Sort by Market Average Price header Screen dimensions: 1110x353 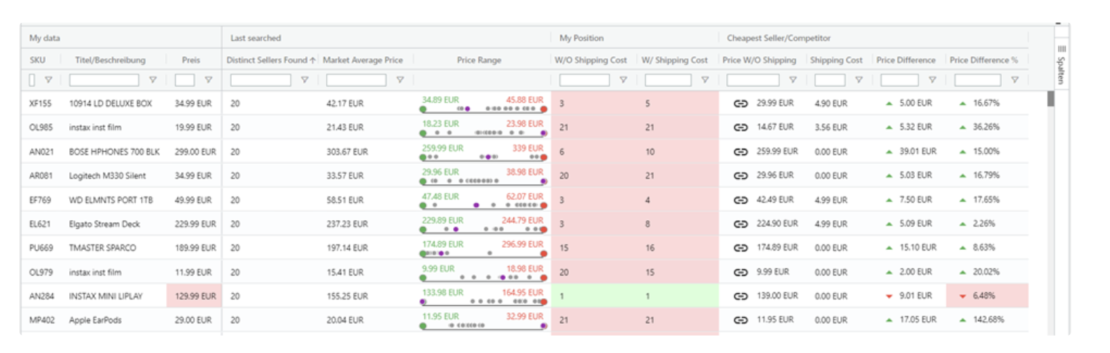pos(363,60)
